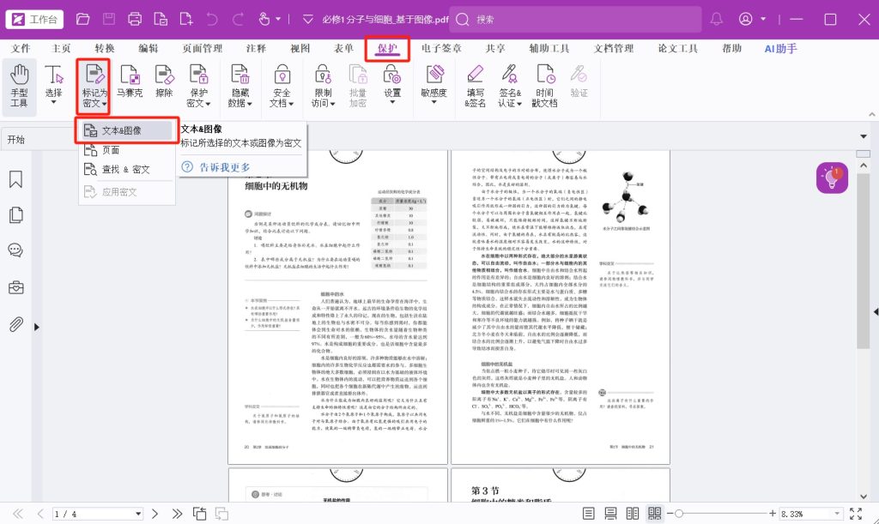This screenshot has width=879, height=524.
Task: Click the print icon in title bar
Action: coord(135,19)
